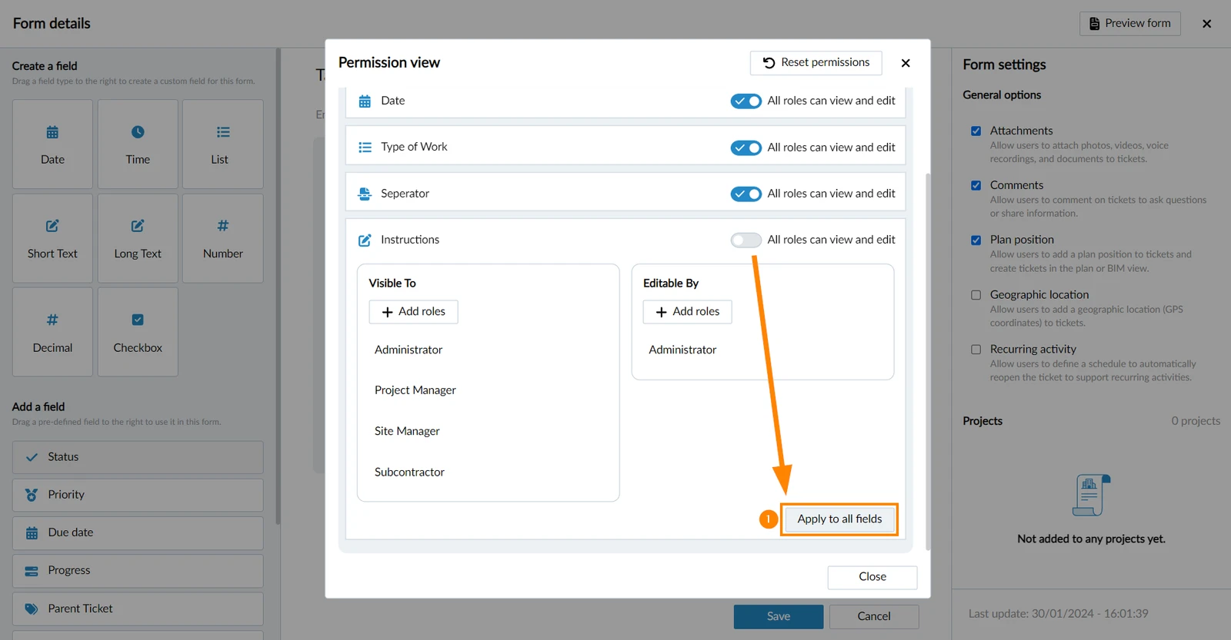The width and height of the screenshot is (1231, 640).
Task: Click the Instructions edit icon in permissions
Action: (x=365, y=240)
